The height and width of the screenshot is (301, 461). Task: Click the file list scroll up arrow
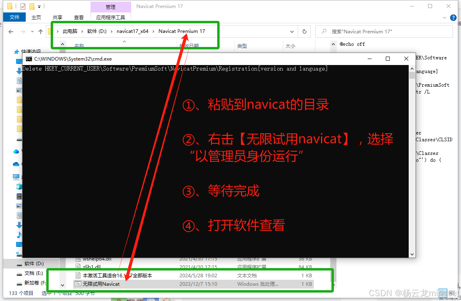62,44
